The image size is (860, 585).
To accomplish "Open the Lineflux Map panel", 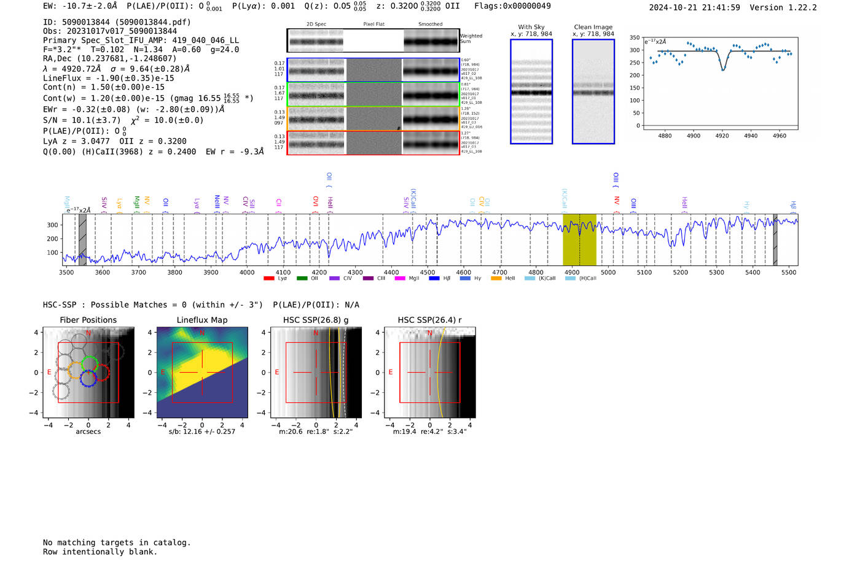I will [x=202, y=373].
